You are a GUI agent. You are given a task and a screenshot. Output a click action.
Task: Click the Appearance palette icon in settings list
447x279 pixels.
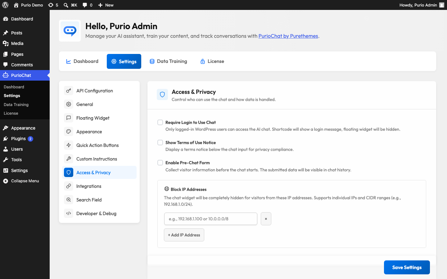point(69,131)
